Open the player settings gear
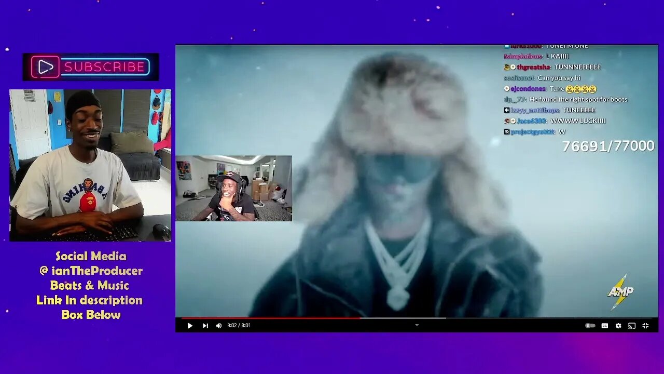 (x=618, y=326)
